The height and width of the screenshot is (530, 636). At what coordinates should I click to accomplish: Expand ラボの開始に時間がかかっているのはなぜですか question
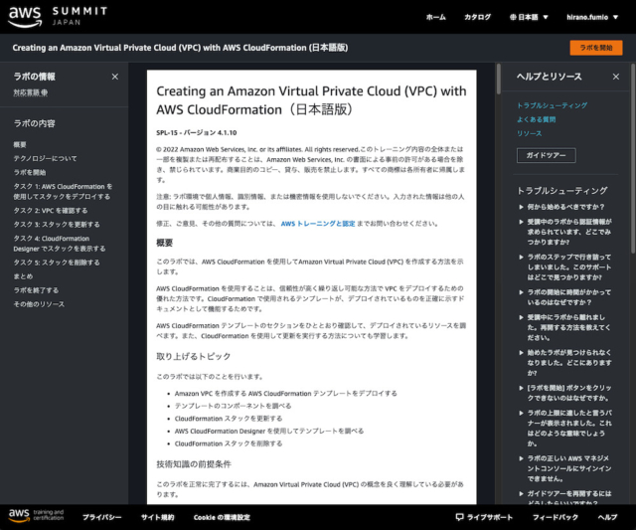(x=565, y=297)
